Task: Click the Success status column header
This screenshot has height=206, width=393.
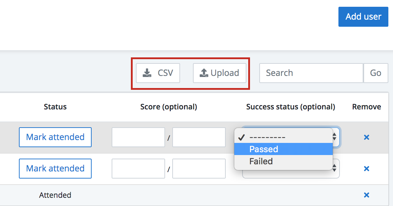Action: coord(291,107)
